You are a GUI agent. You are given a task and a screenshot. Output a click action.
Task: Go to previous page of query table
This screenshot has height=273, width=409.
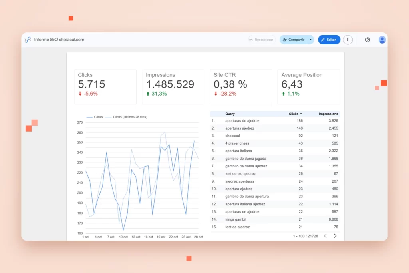click(x=325, y=236)
